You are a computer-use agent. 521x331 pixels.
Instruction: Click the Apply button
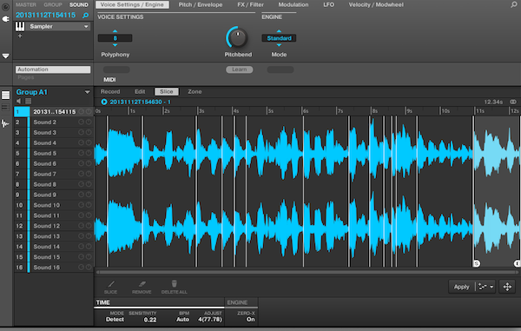(462, 287)
